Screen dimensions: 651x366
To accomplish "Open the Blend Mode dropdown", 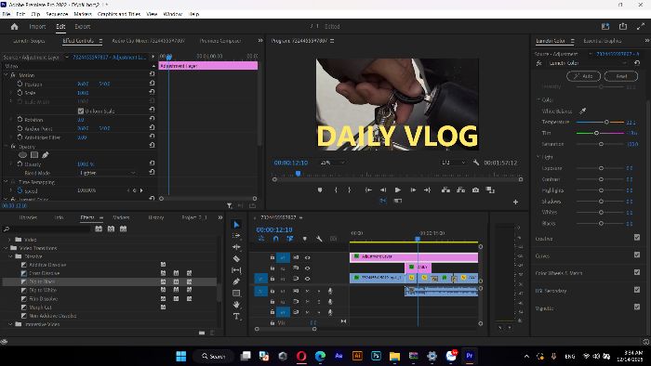I will [107, 173].
